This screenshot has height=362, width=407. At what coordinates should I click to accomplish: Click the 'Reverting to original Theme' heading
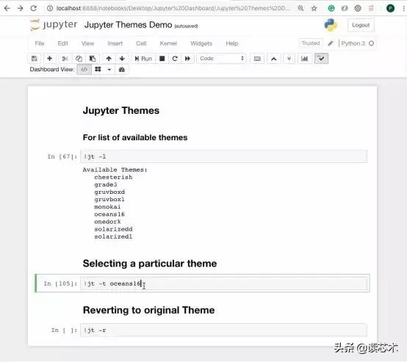(148, 310)
